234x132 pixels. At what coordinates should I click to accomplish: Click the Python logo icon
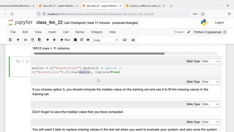[x=204, y=23]
